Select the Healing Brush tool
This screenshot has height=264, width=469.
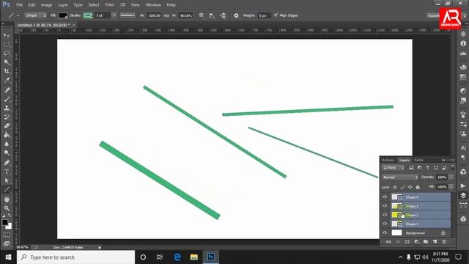click(7, 89)
